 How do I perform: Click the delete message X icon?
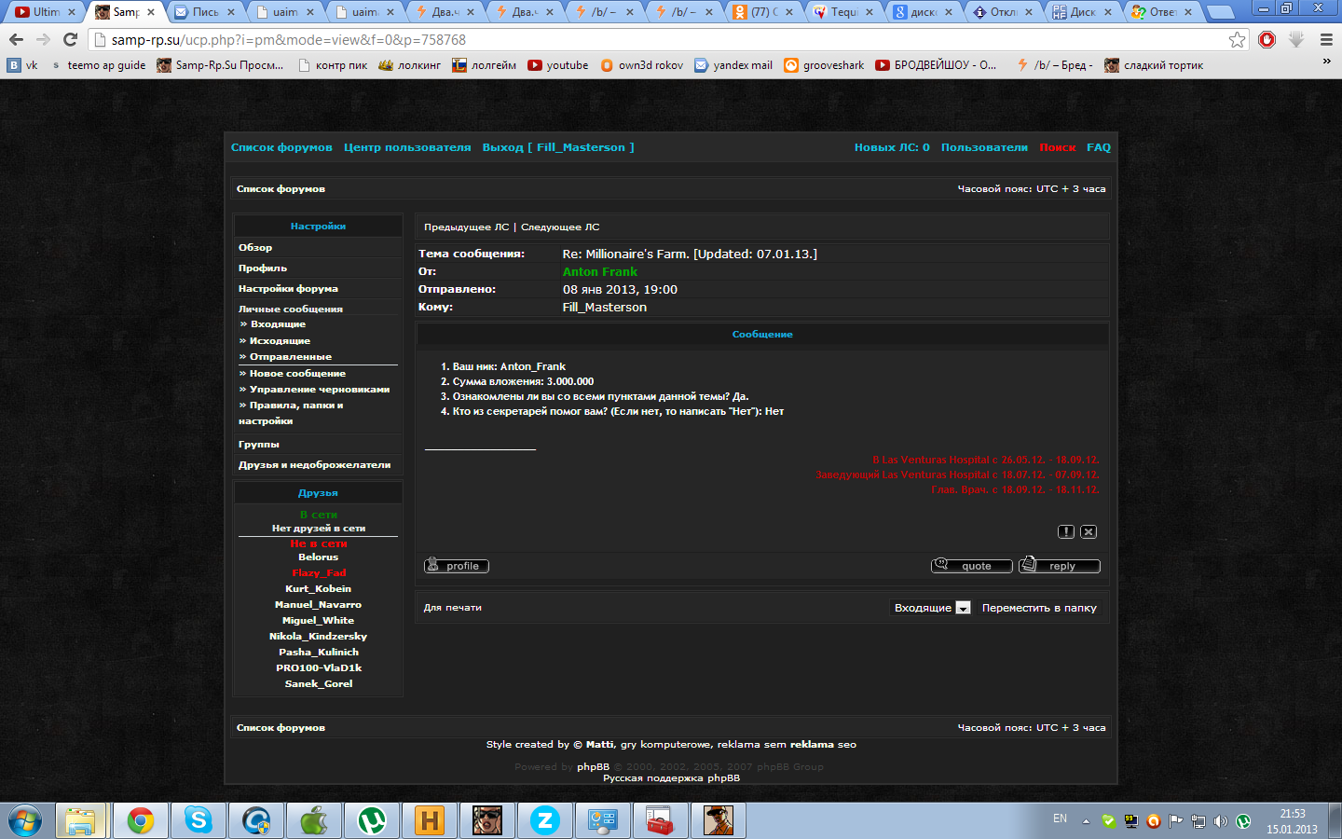1089,531
